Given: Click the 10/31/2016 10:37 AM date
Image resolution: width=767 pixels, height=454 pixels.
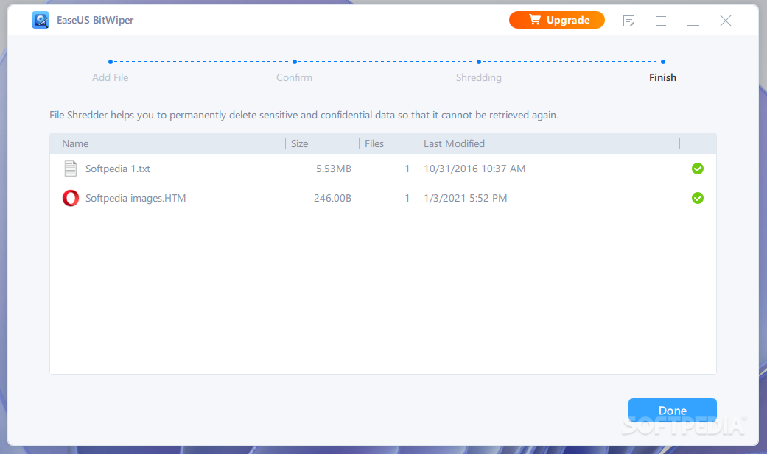Looking at the screenshot, I should 474,169.
